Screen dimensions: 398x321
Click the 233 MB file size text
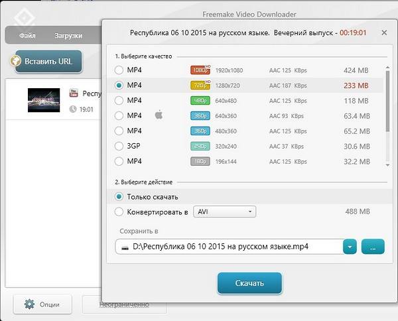pos(356,86)
